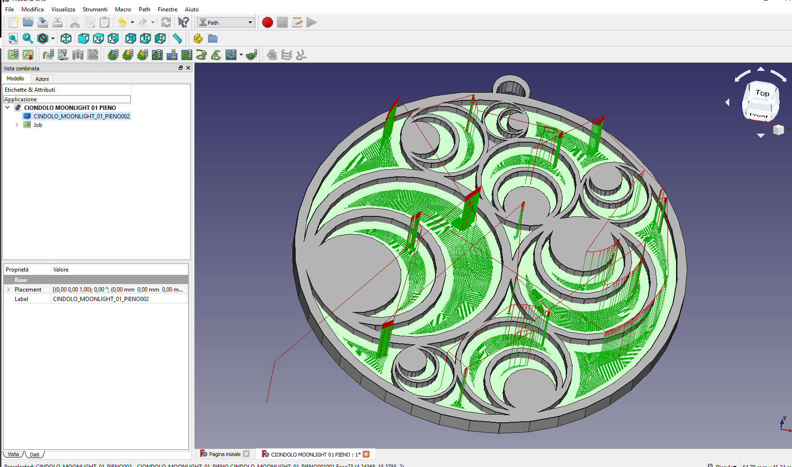Open the Path menu
792x467 pixels.
click(144, 9)
